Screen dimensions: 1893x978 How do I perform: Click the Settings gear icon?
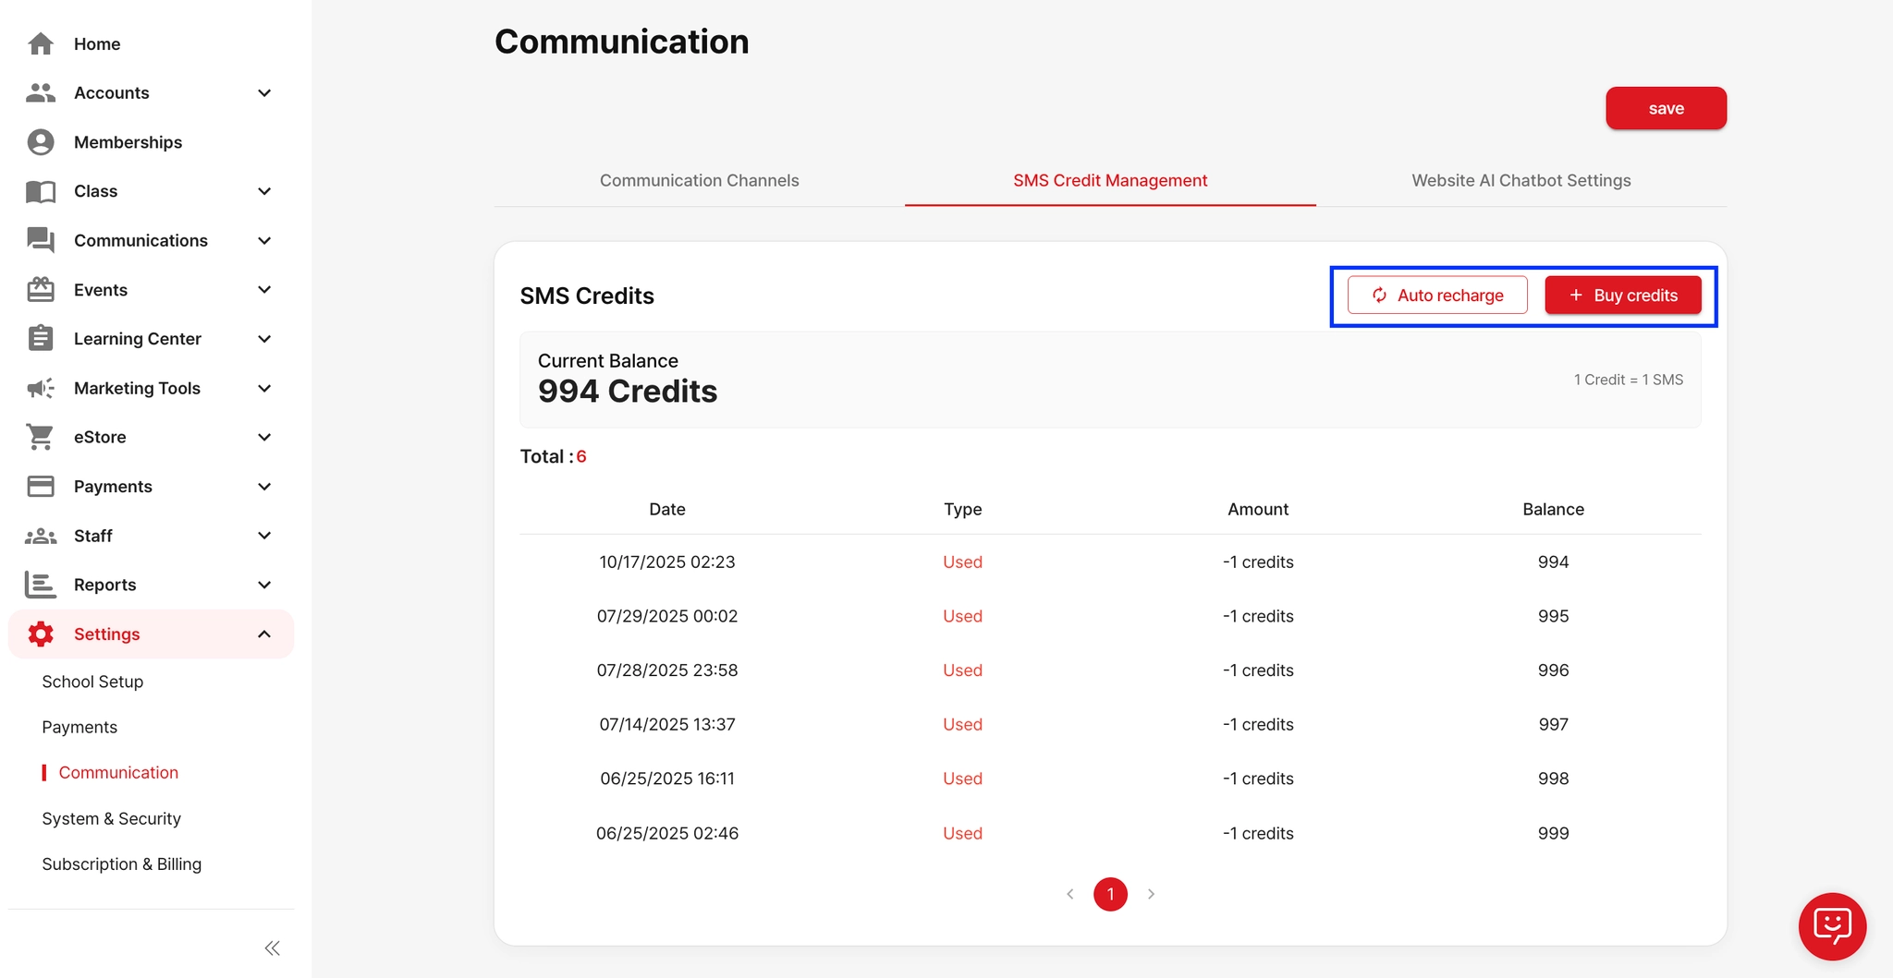41,634
